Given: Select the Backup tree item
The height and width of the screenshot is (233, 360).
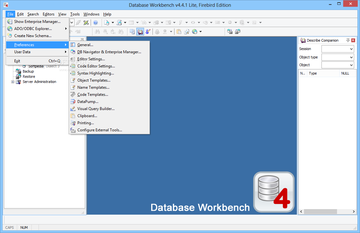Looking at the screenshot, I should [28, 71].
